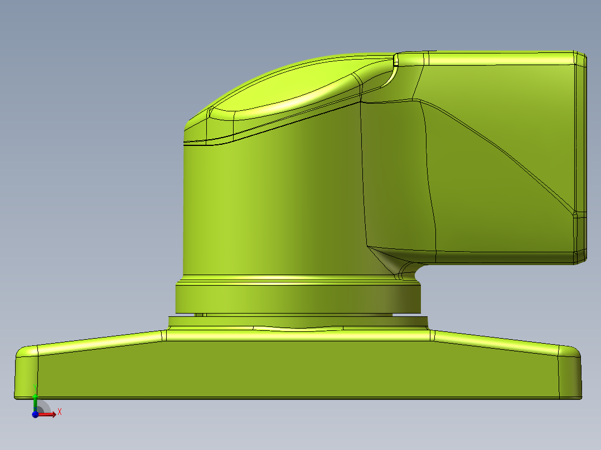Click the blue Z origin ball of triad
The width and height of the screenshot is (601, 450).
click(35, 414)
